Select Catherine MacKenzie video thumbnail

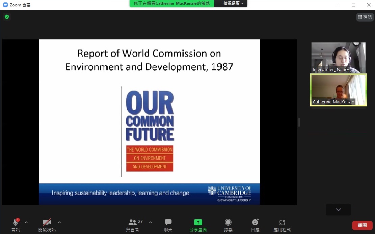[338, 90]
